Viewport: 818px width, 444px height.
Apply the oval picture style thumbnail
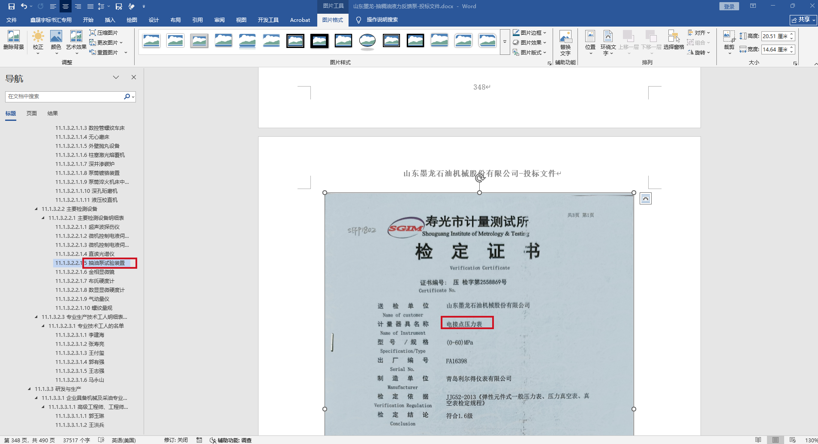click(x=367, y=41)
